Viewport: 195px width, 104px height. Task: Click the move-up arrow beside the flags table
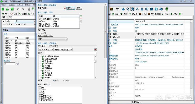pyautogui.click(x=81, y=20)
